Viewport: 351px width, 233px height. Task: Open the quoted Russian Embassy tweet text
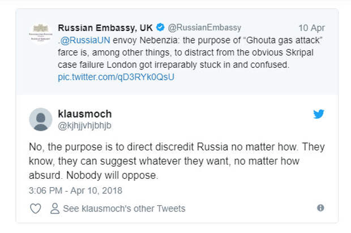click(x=190, y=59)
